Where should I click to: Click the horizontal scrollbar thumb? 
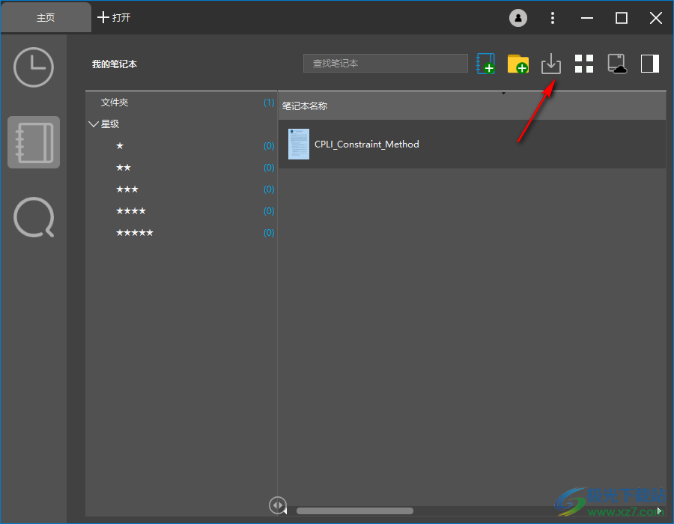click(x=355, y=511)
